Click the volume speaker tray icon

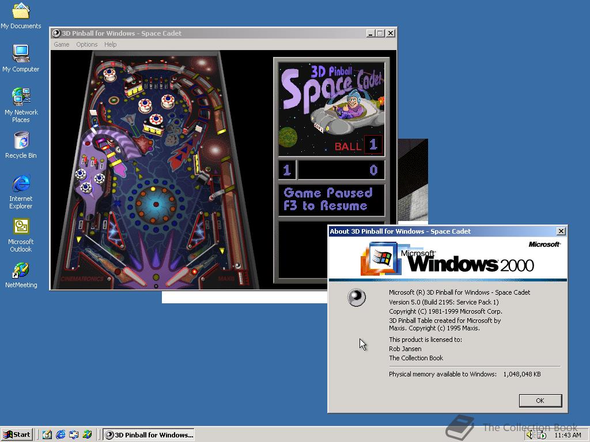click(530, 435)
